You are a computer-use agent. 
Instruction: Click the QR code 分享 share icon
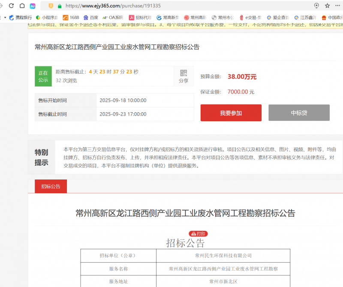(184, 76)
